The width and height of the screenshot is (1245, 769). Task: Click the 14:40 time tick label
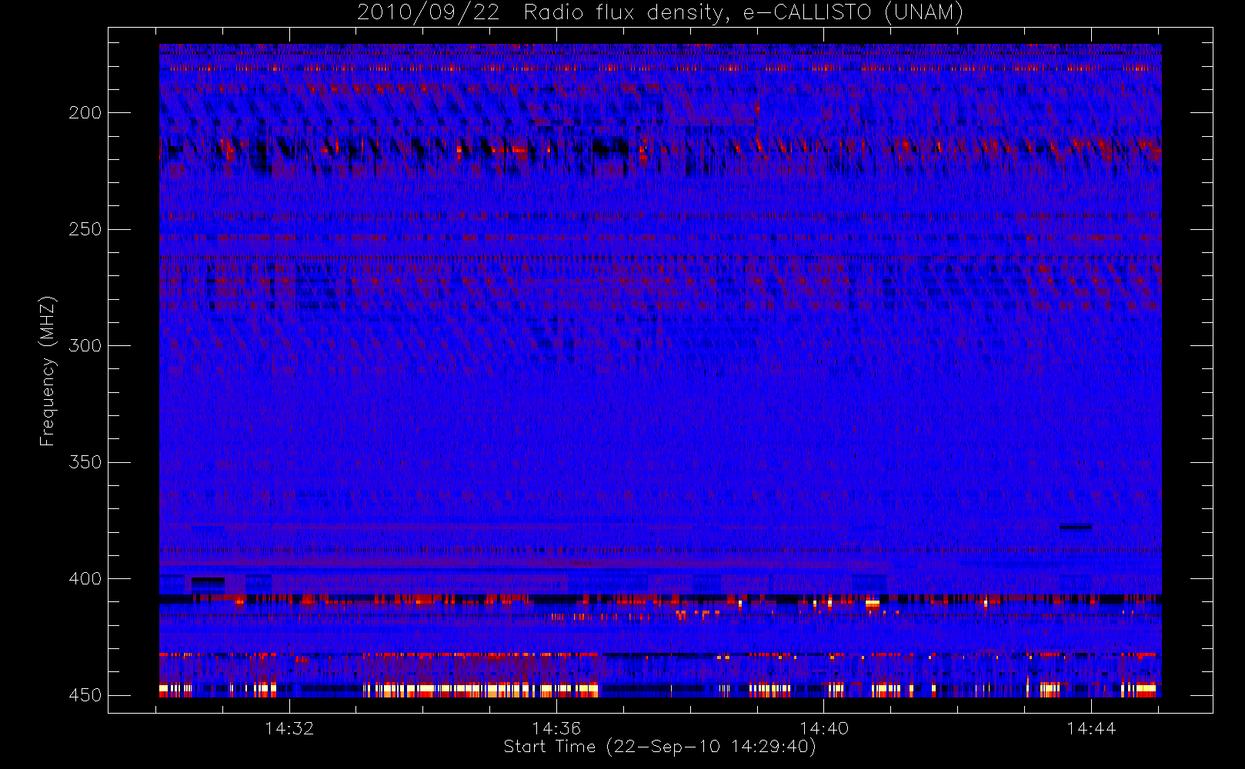(x=824, y=728)
